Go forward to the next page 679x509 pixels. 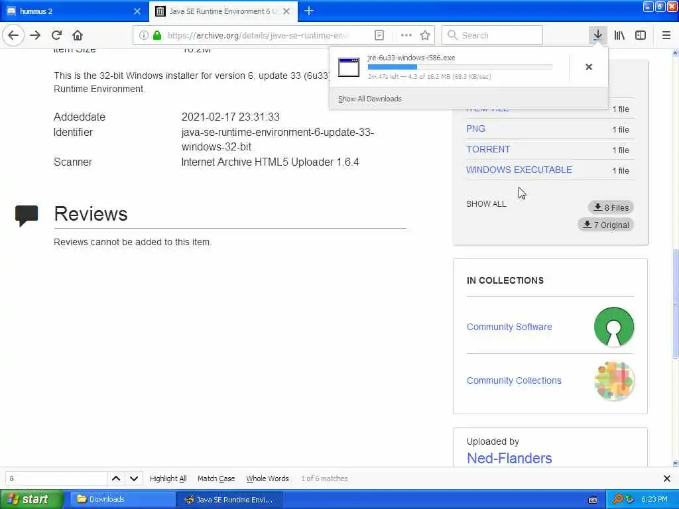[x=35, y=35]
